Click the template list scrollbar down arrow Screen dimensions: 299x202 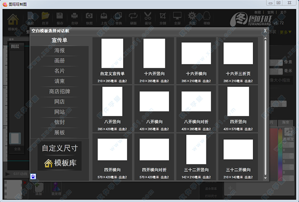click(x=265, y=178)
